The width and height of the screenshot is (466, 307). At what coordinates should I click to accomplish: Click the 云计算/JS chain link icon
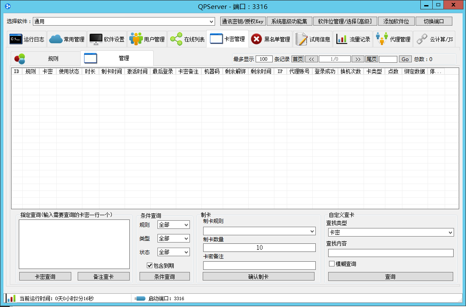coord(422,39)
